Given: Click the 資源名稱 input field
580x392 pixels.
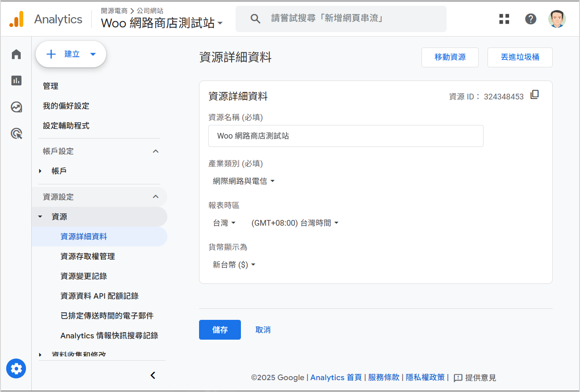Looking at the screenshot, I should point(346,136).
